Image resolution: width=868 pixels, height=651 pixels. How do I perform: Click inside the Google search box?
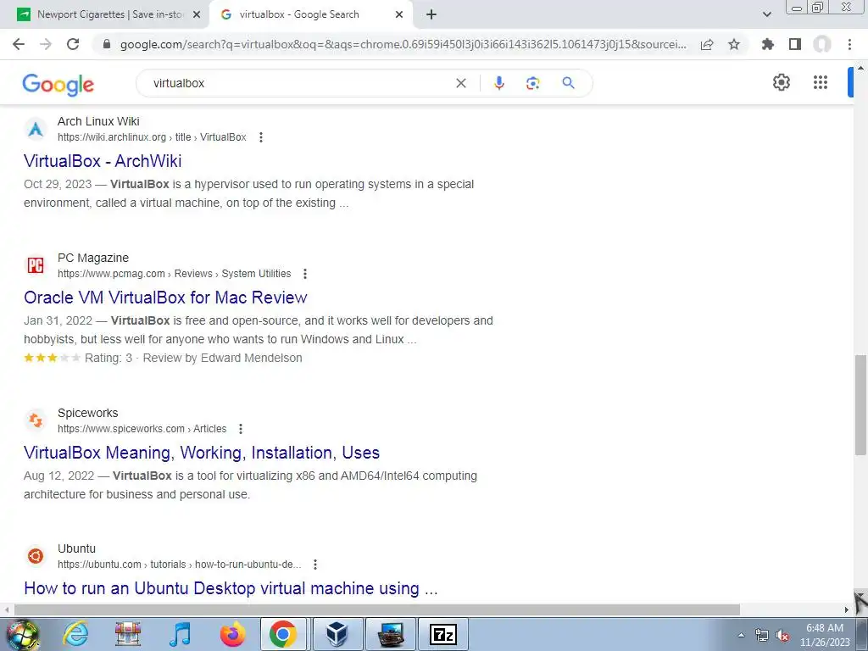click(x=299, y=83)
